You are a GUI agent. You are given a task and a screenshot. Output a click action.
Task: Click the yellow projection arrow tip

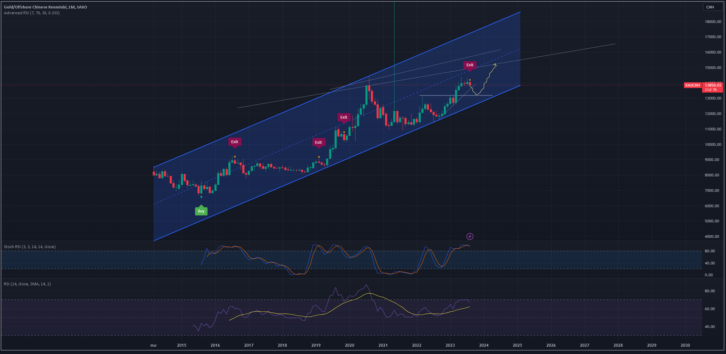pos(495,65)
